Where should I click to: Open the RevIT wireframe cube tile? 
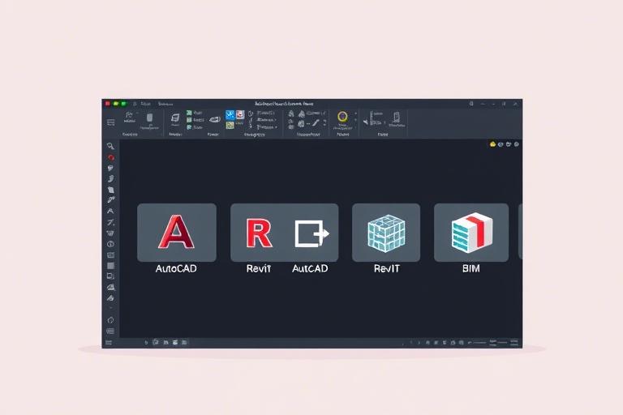pyautogui.click(x=386, y=233)
